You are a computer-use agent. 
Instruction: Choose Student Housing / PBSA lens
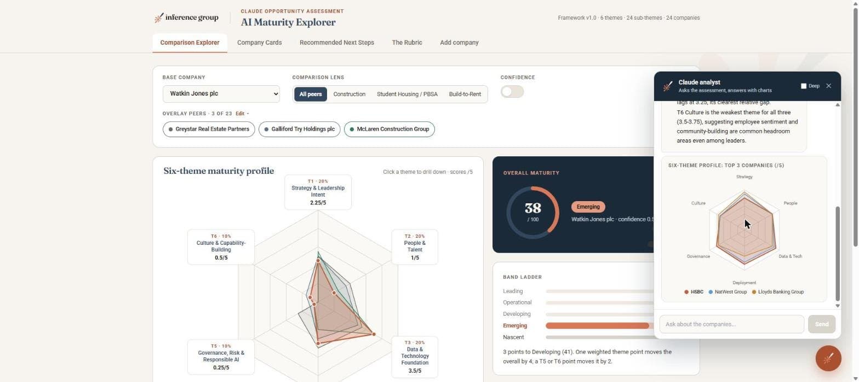(407, 94)
